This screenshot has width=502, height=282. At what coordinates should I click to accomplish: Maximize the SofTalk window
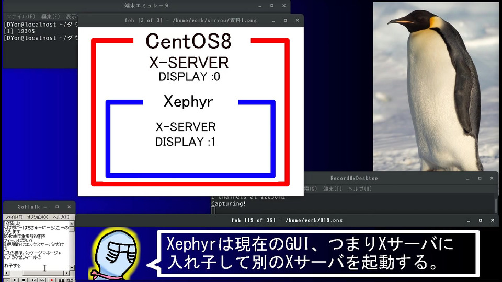(57, 207)
